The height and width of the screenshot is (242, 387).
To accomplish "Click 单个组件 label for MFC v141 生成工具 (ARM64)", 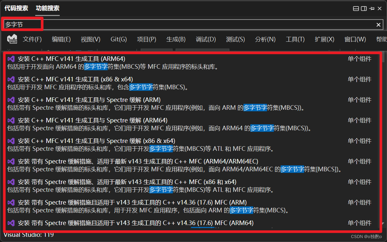I will pos(360,59).
